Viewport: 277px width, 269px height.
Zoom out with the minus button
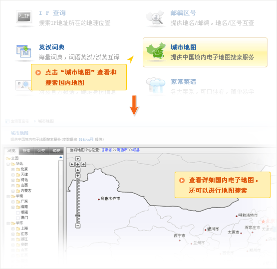[78, 226]
